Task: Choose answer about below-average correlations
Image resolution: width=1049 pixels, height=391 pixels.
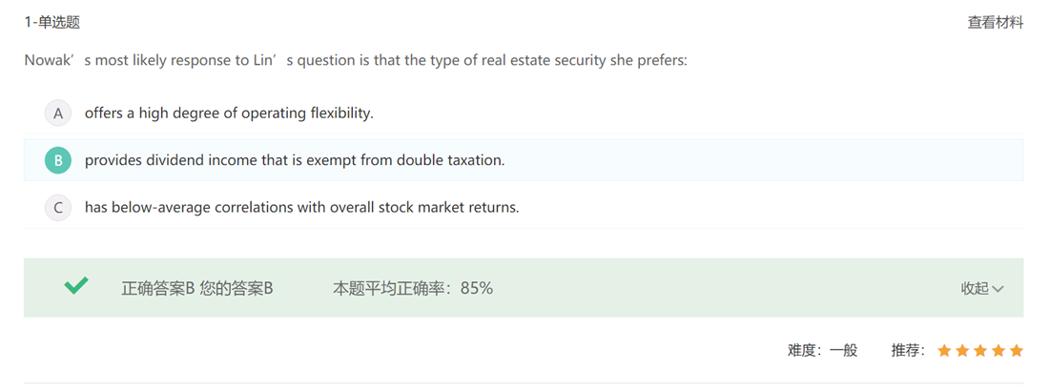Action: click(301, 208)
